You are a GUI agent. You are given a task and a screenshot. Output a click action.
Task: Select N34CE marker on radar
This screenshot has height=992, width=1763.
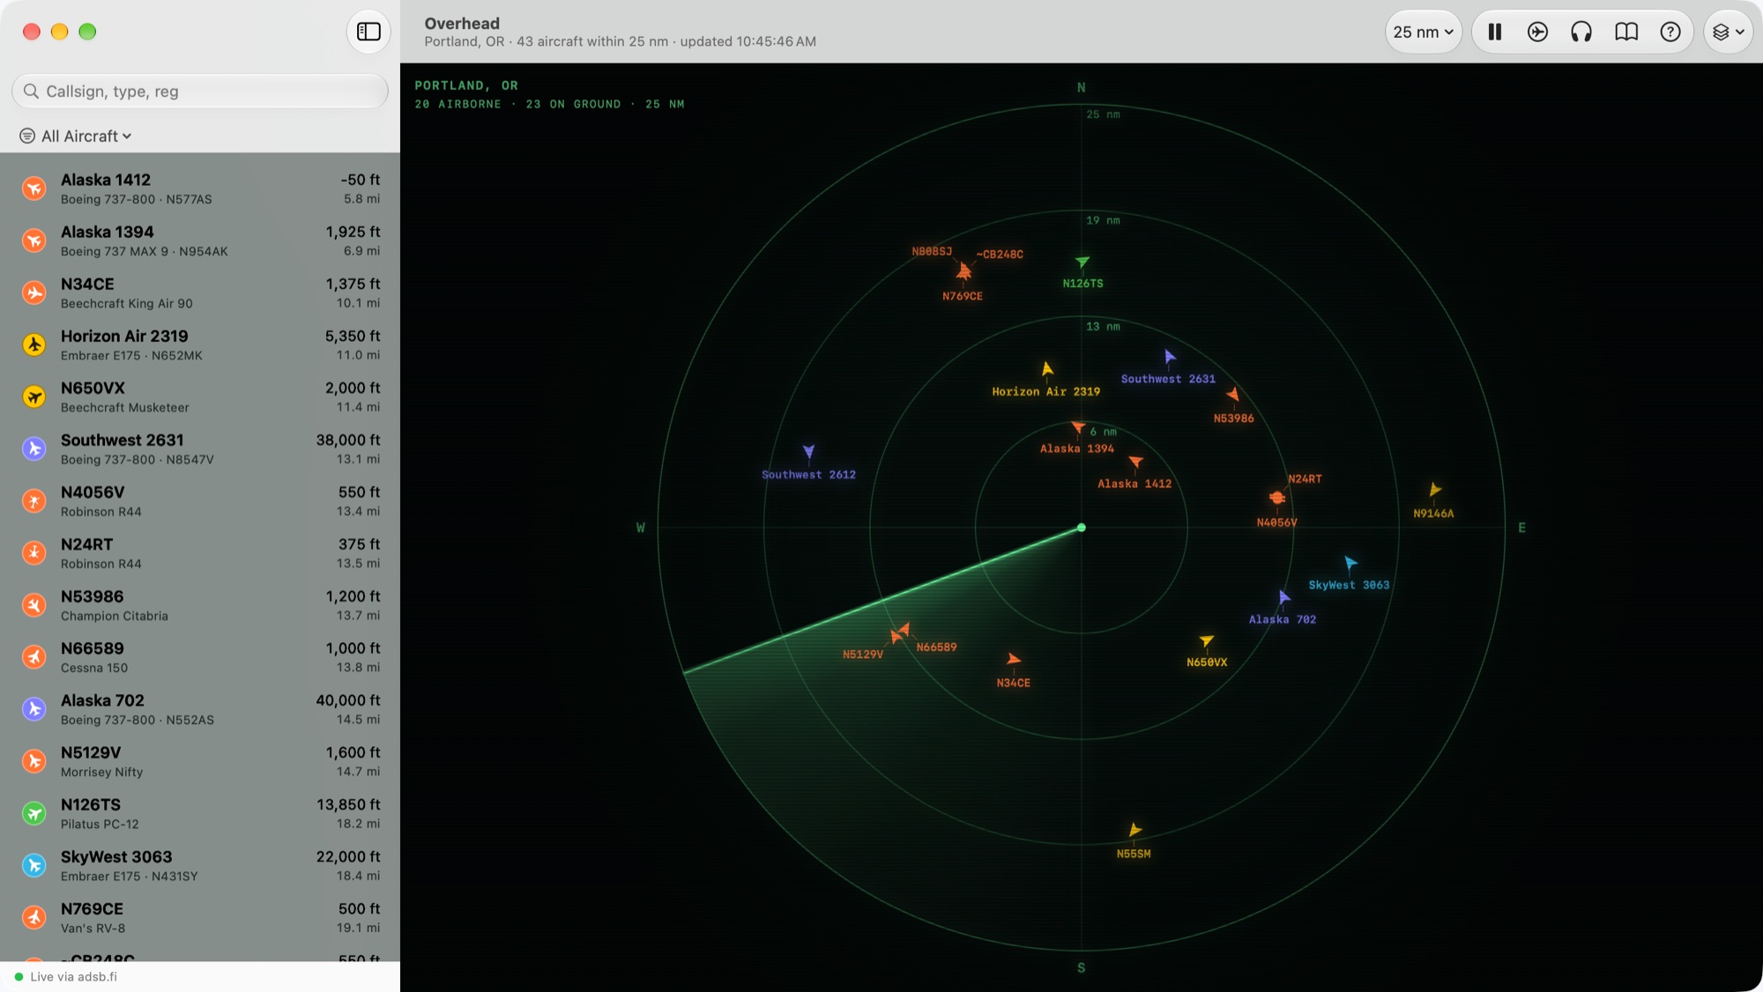coord(1014,659)
